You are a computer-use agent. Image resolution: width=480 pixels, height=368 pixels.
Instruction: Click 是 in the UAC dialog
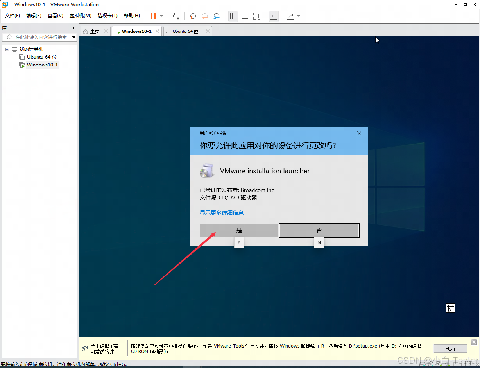tap(239, 230)
